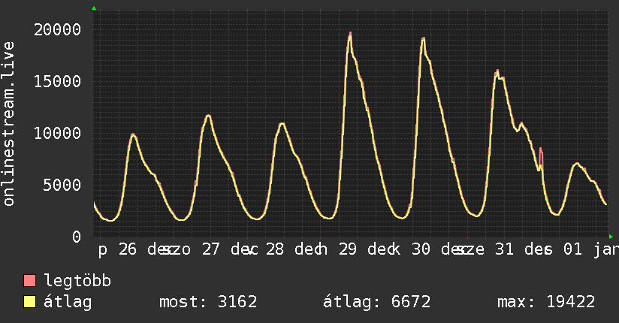
Task: Click the átlag: 6672 statistic
Action: pos(376,302)
